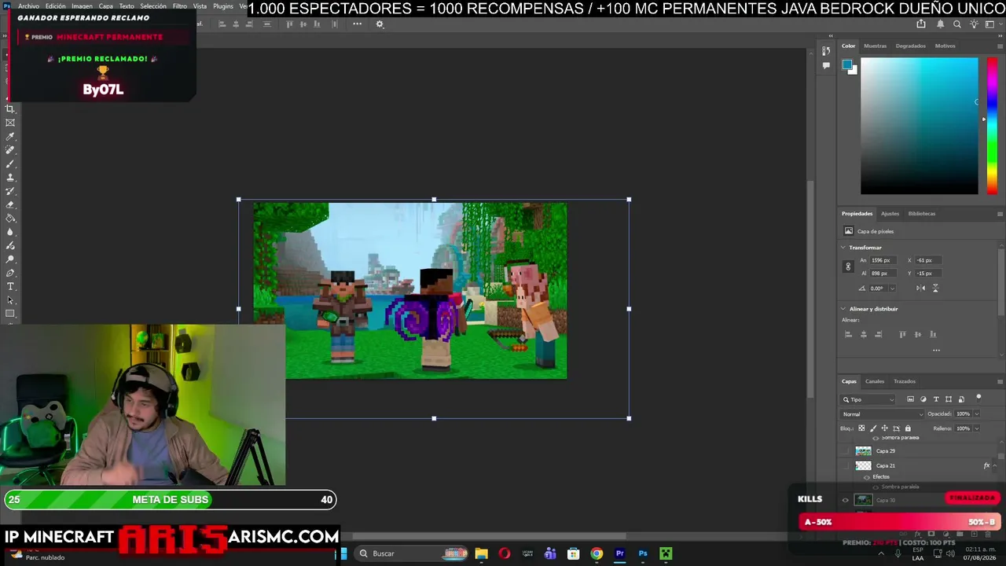The width and height of the screenshot is (1006, 566).
Task: Align left edges in Properties panel
Action: pyautogui.click(x=848, y=334)
